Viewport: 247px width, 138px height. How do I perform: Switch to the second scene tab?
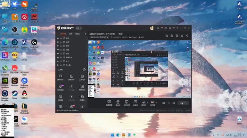(71, 34)
